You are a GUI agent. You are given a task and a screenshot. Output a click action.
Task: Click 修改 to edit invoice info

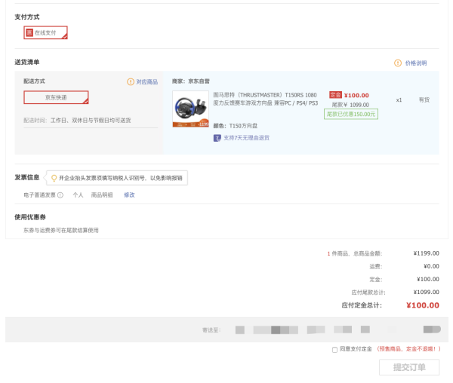[x=129, y=195]
